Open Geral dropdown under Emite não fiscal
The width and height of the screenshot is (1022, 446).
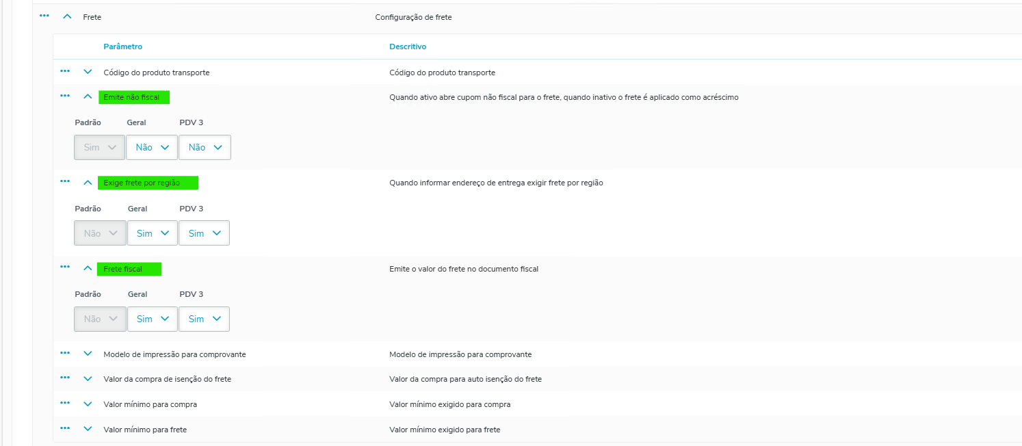[152, 148]
